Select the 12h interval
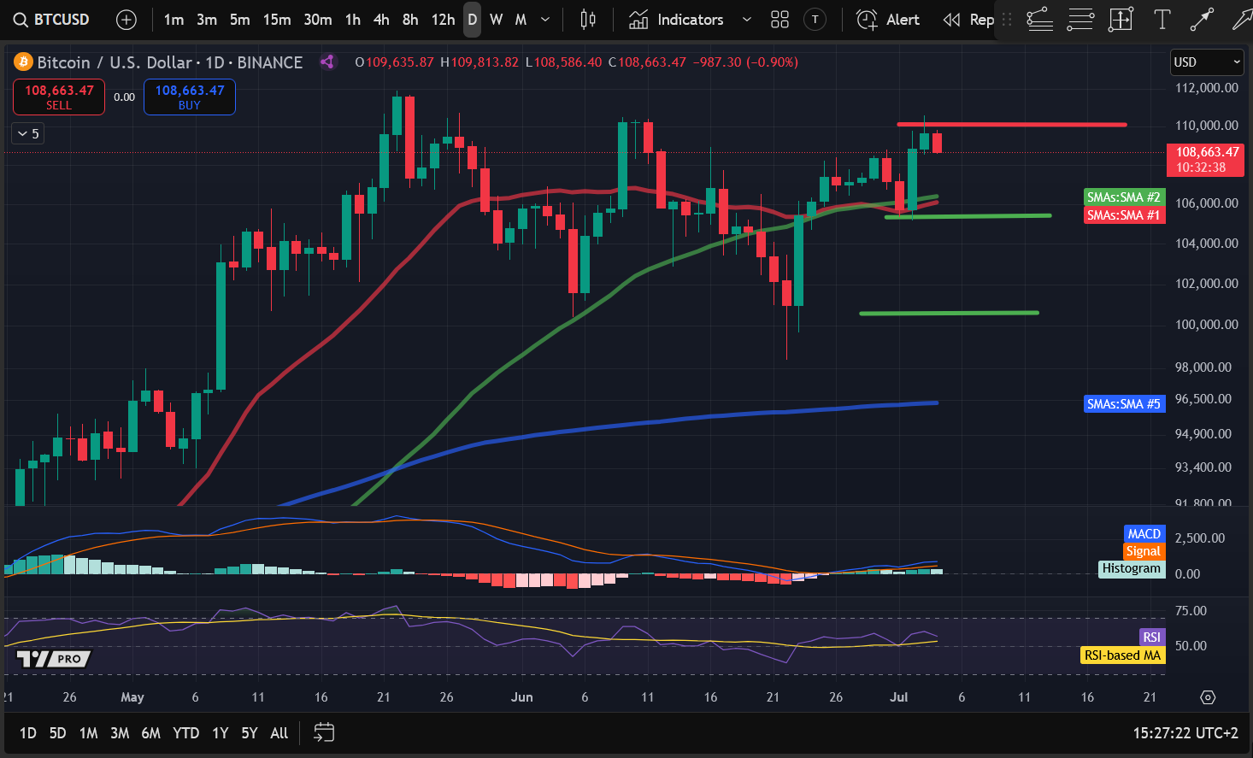The image size is (1253, 758). [x=443, y=20]
